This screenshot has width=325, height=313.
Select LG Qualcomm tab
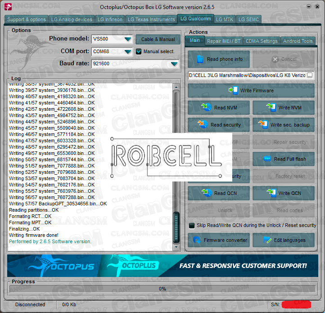pyautogui.click(x=195, y=19)
